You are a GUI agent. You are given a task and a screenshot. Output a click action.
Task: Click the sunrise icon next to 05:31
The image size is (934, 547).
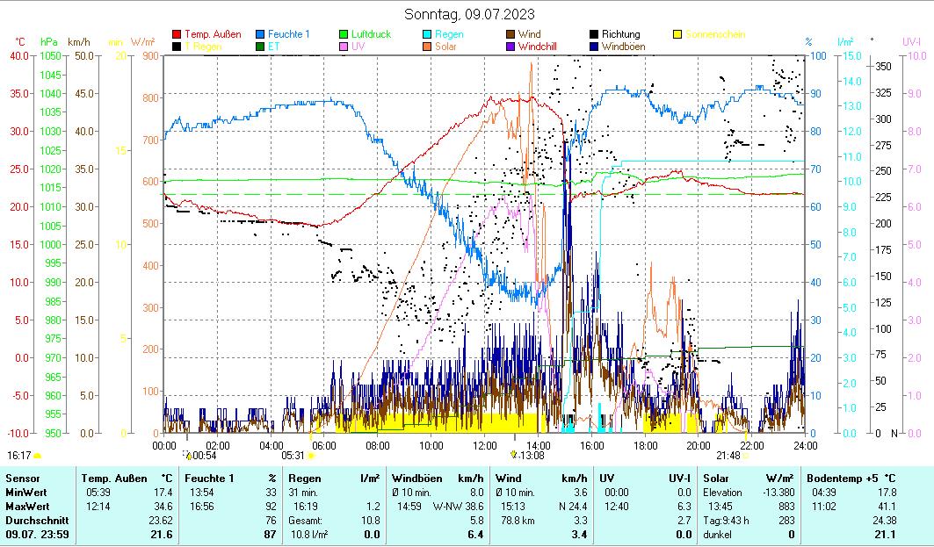click(x=311, y=456)
